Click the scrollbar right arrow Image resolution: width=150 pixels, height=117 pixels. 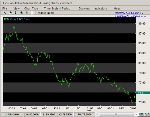pos(136,114)
